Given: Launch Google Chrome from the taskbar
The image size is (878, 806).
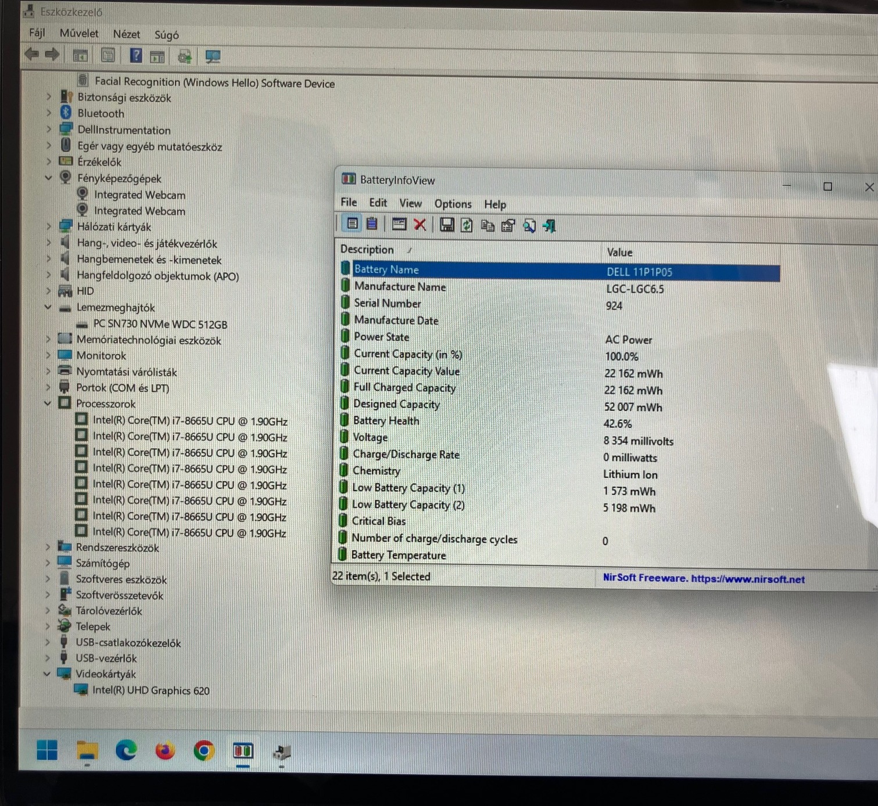Looking at the screenshot, I should pos(204,751).
